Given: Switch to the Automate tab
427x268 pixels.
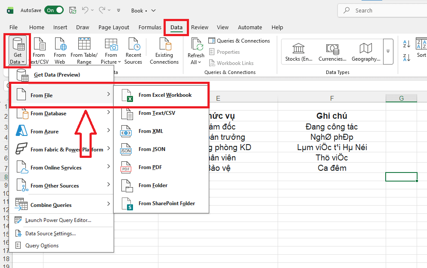Looking at the screenshot, I should 250,27.
